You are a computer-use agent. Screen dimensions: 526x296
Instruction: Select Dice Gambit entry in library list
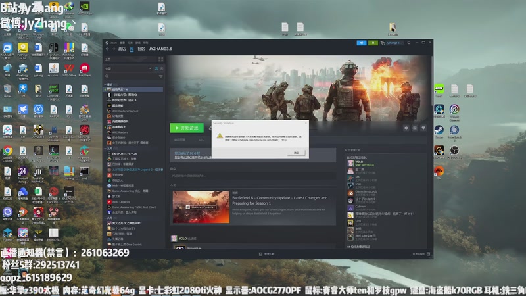coord(127,244)
